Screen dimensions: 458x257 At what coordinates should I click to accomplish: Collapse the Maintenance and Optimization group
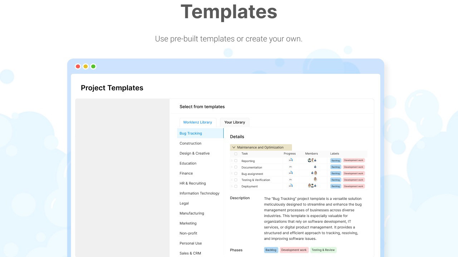tap(234, 147)
